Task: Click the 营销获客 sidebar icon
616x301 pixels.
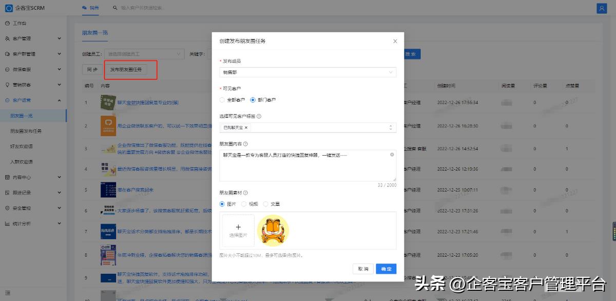Action: tap(8, 84)
